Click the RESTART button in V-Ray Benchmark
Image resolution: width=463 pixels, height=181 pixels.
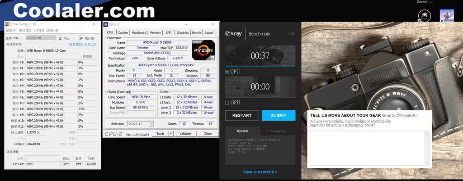242,115
